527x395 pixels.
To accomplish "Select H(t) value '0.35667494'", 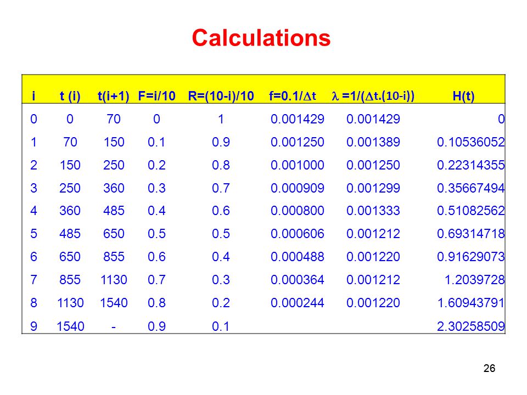I will [x=471, y=188].
